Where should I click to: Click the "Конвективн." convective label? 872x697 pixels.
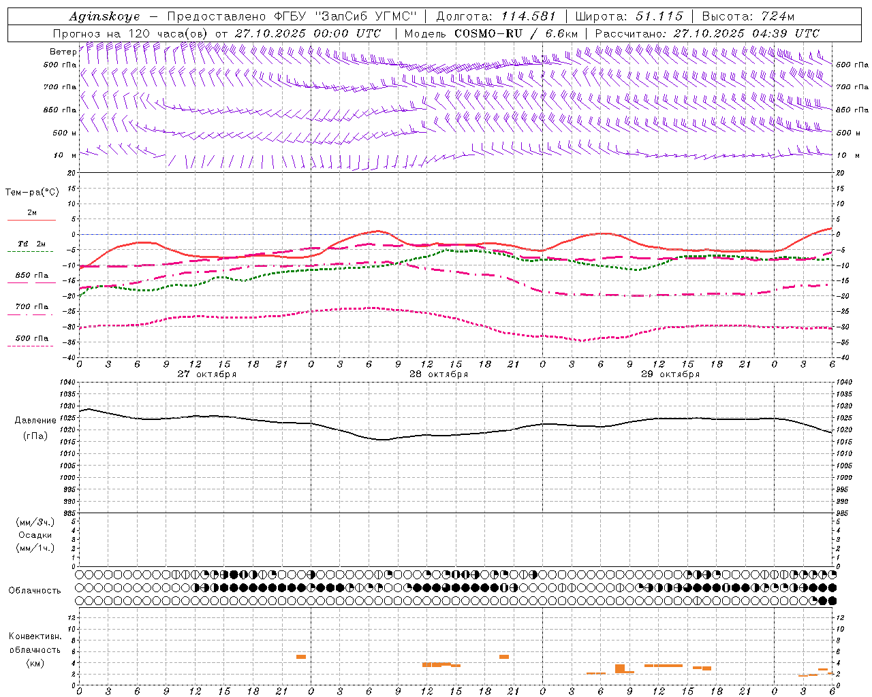tap(35, 636)
